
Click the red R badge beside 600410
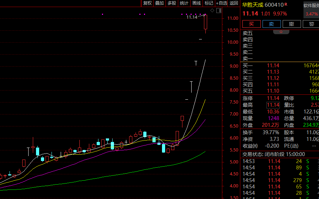286,5
